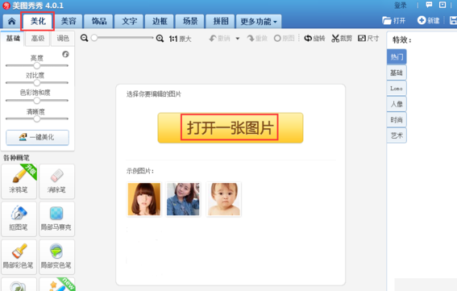This screenshot has height=291, width=457.
Task: Select the 人像 effects category
Action: [x=397, y=104]
